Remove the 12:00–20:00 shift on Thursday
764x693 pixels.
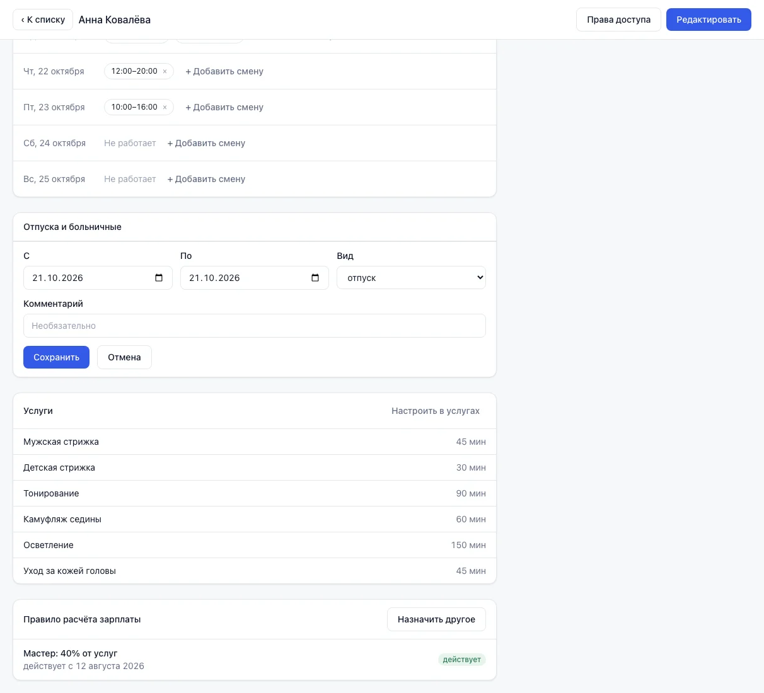coord(165,72)
